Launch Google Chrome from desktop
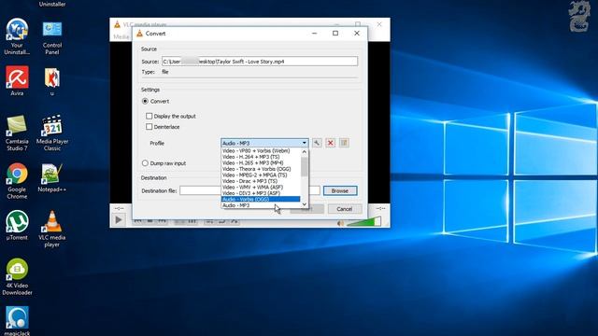The height and width of the screenshot is (336, 598). click(17, 181)
